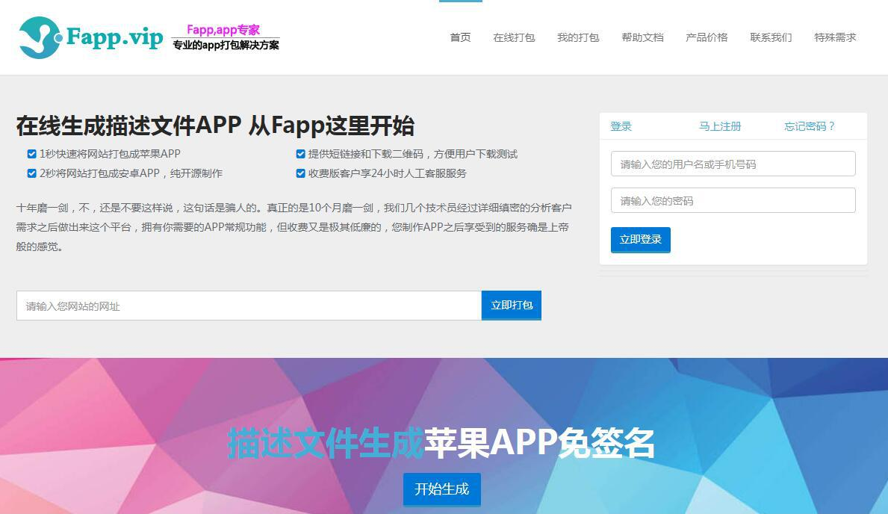This screenshot has height=514, width=888.
Task: Switch to the 马上注册 tab
Action: click(x=720, y=126)
